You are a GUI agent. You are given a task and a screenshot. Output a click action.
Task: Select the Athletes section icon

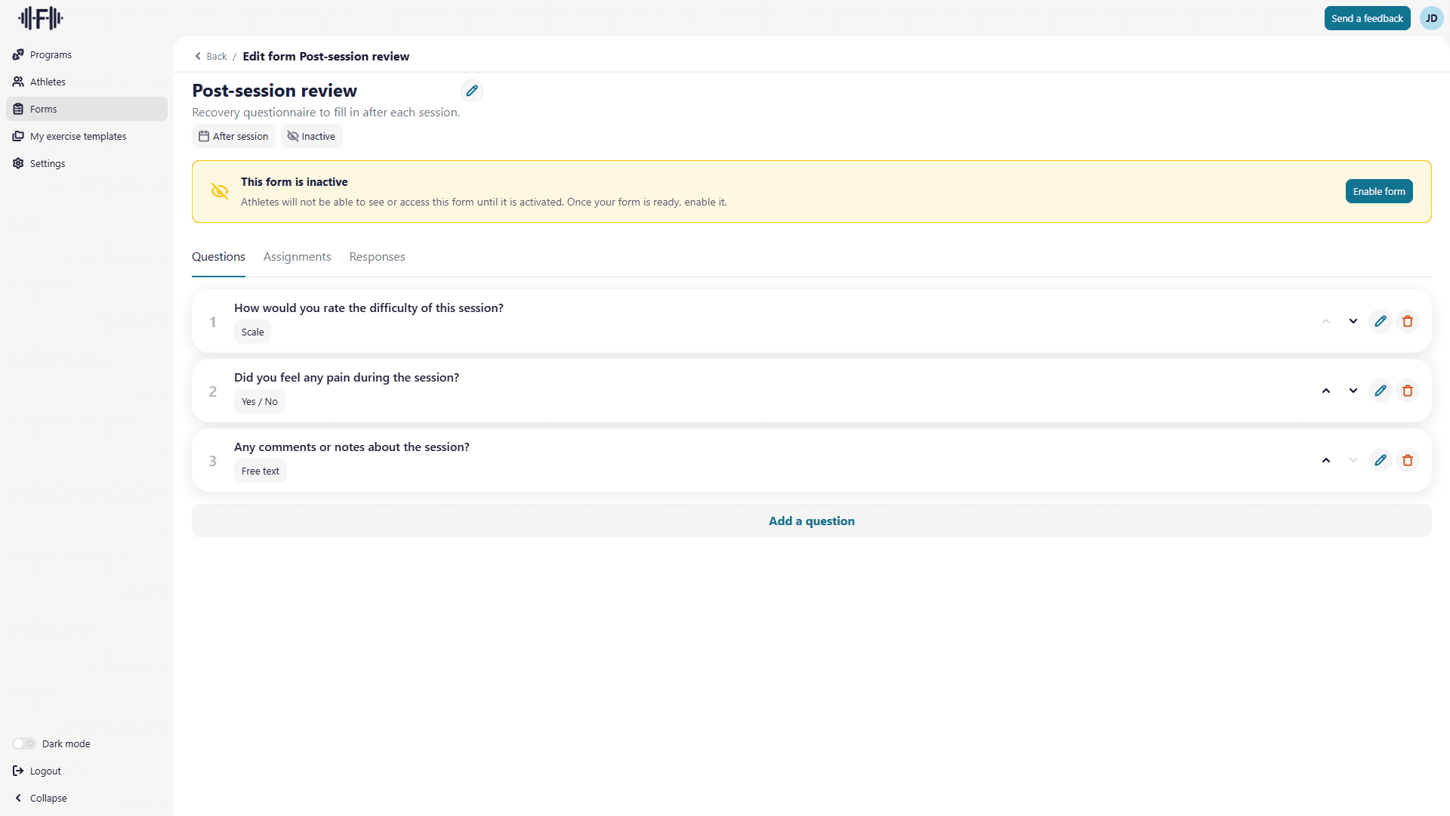click(x=18, y=82)
